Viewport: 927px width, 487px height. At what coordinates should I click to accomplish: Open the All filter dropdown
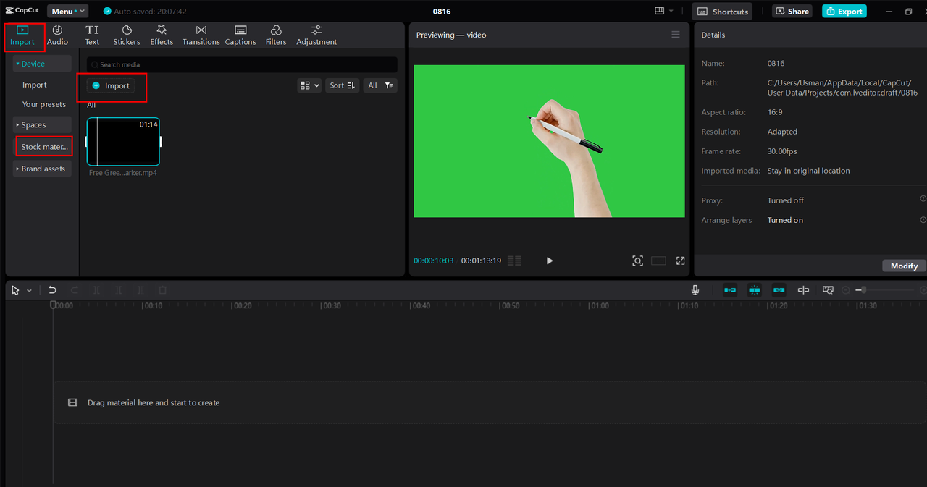pyautogui.click(x=380, y=85)
